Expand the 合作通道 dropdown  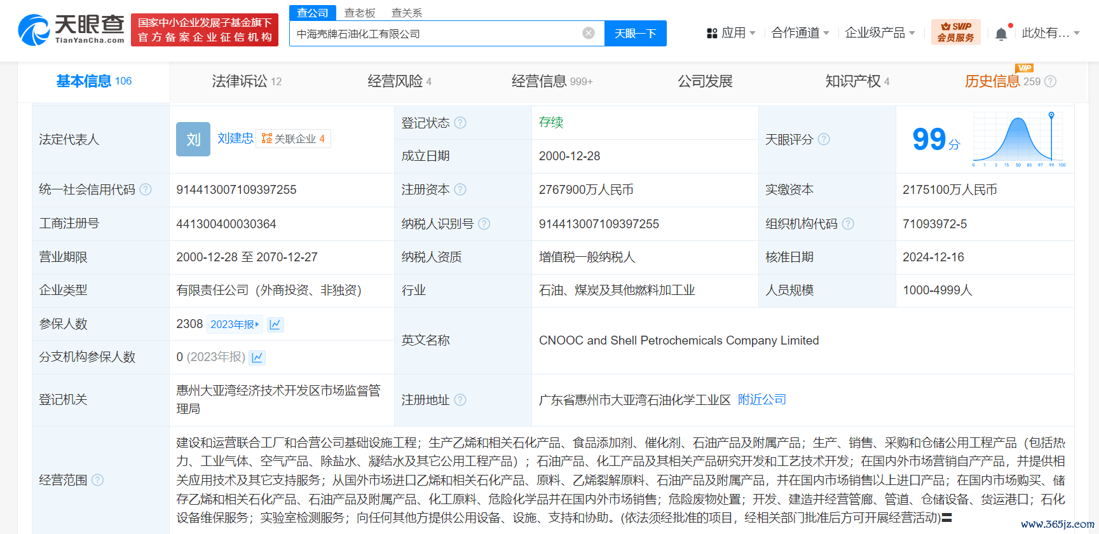(826, 33)
